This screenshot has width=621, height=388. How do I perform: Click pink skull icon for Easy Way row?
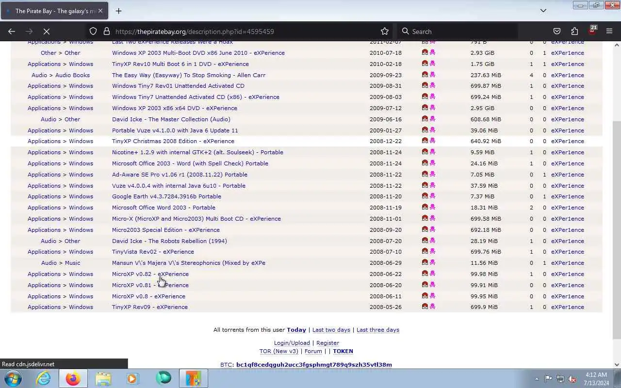coord(432,75)
